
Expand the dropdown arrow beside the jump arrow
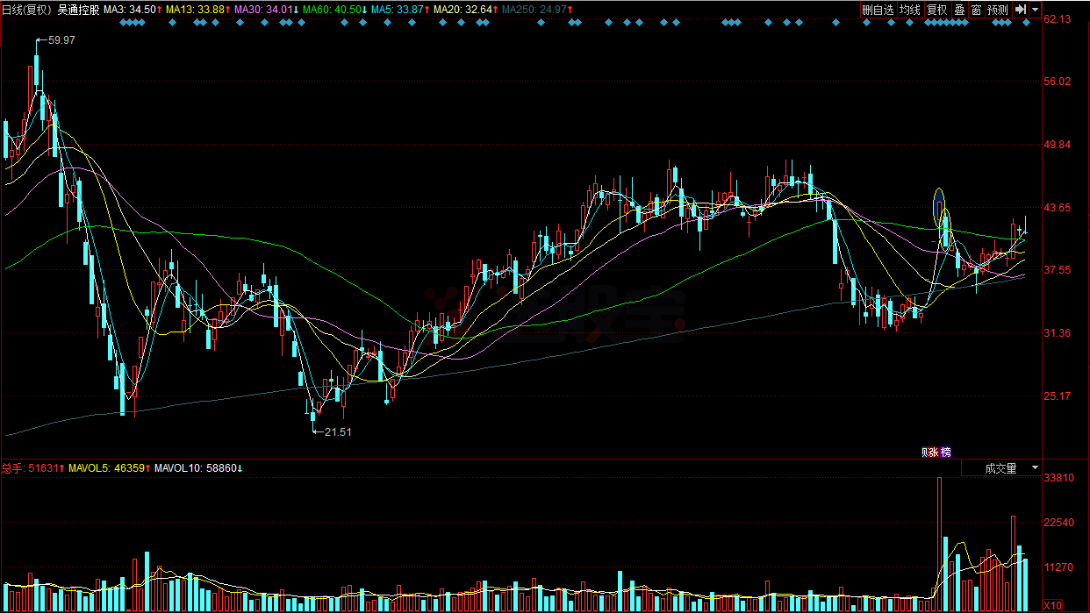pyautogui.click(x=1035, y=10)
